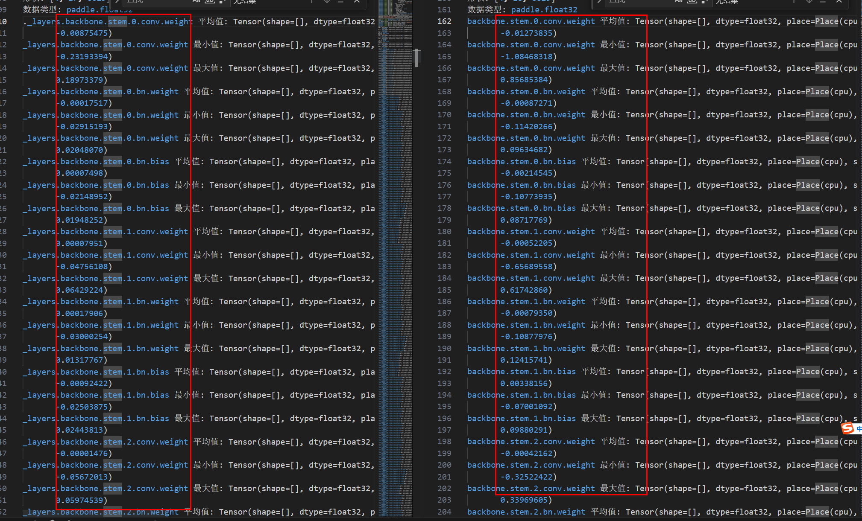Close the right editor's find widget
This screenshot has width=862, height=521.
tap(839, 1)
